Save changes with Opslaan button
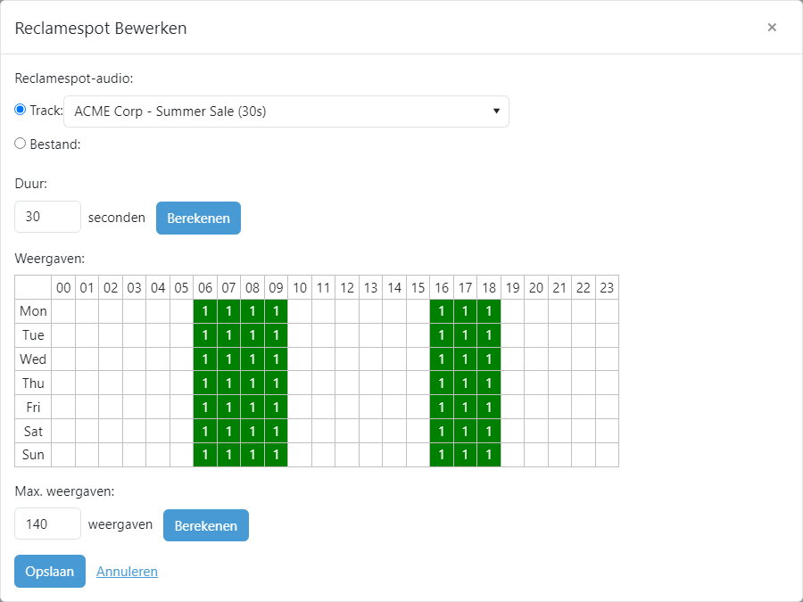Viewport: 803px width, 602px height. point(50,572)
